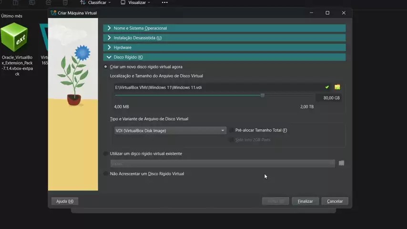
Task: Open Oracle VirtualBox Extension Pack file in Explorer
Action: click(x=17, y=50)
